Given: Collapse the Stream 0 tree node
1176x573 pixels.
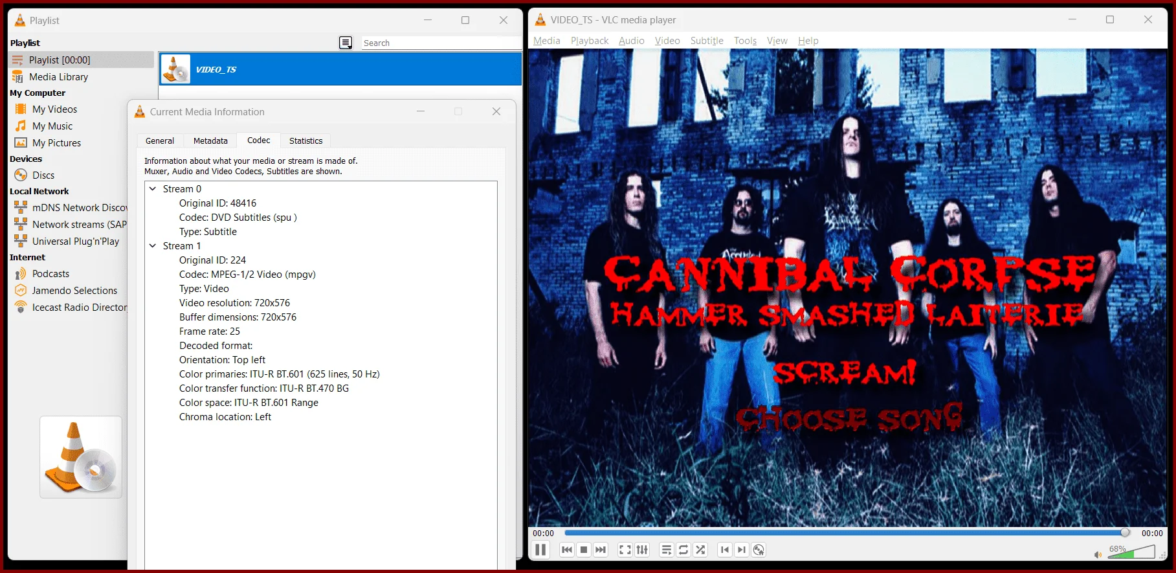Looking at the screenshot, I should point(153,189).
